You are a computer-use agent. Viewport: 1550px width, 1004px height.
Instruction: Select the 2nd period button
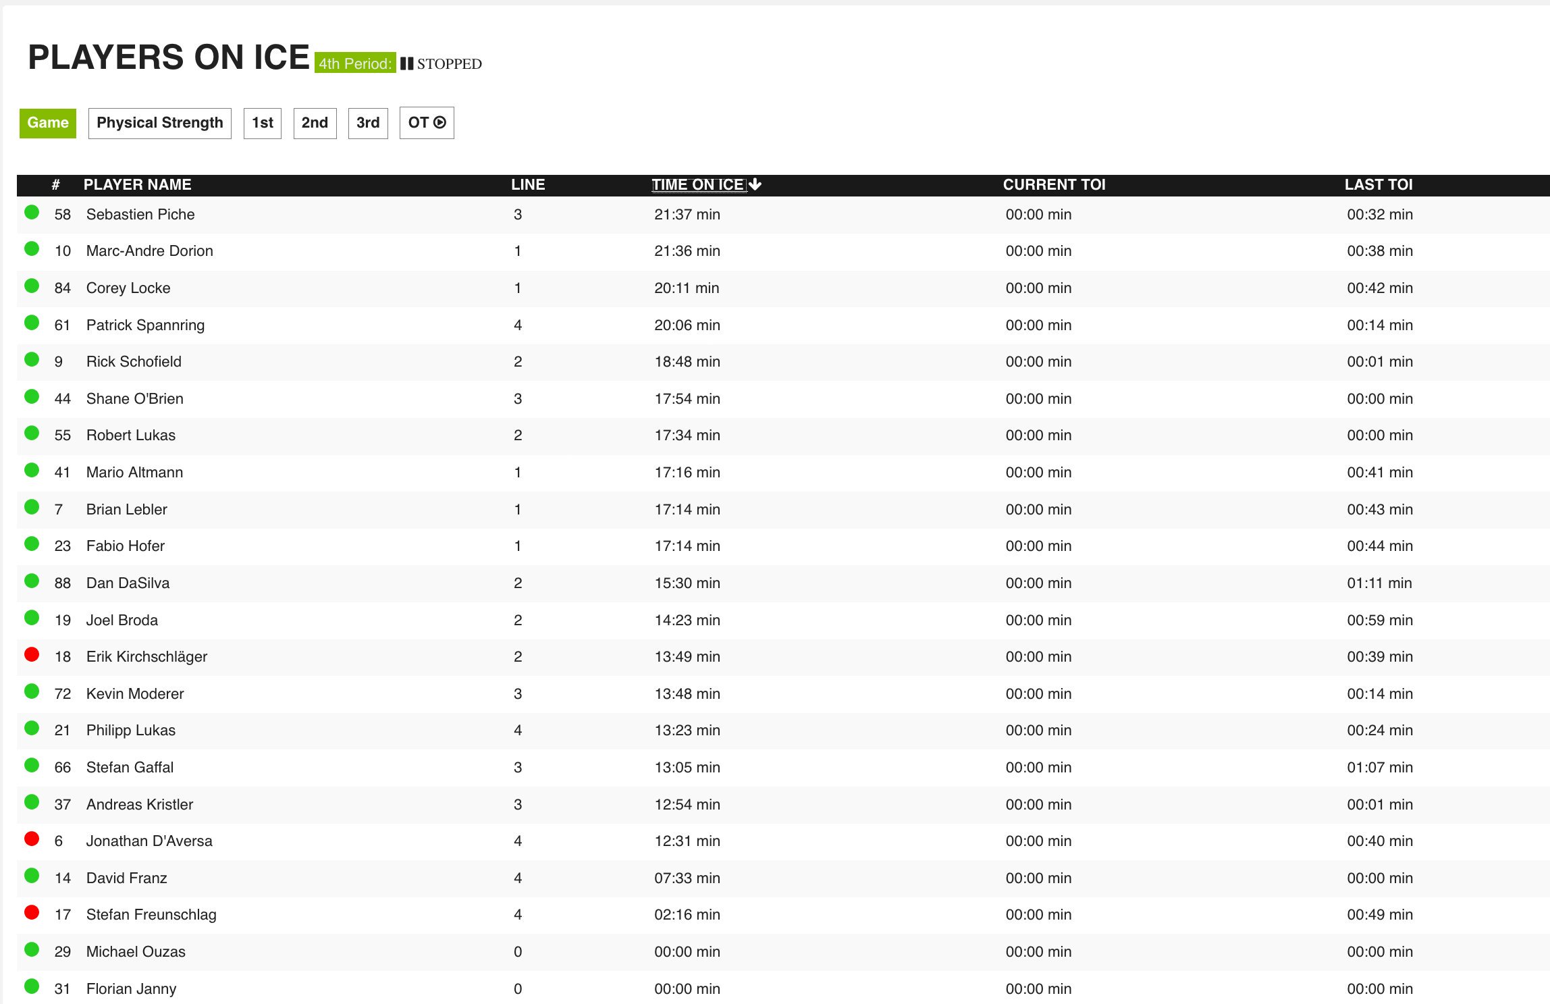click(315, 123)
